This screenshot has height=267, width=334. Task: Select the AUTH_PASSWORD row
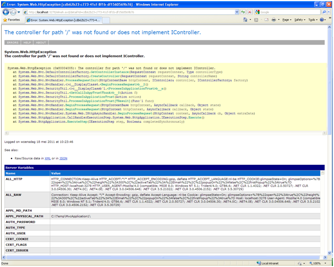coord(162,222)
